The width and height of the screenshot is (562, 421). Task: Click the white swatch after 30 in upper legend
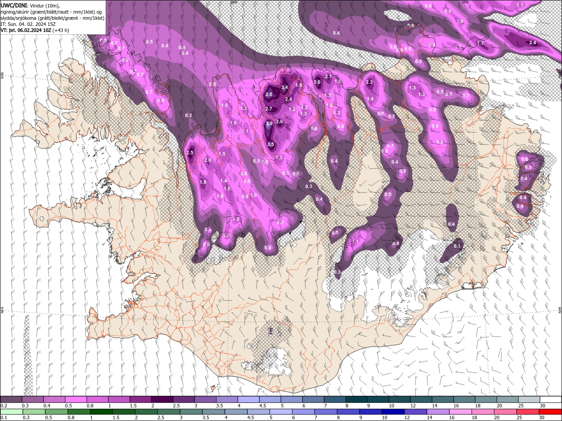point(551,400)
